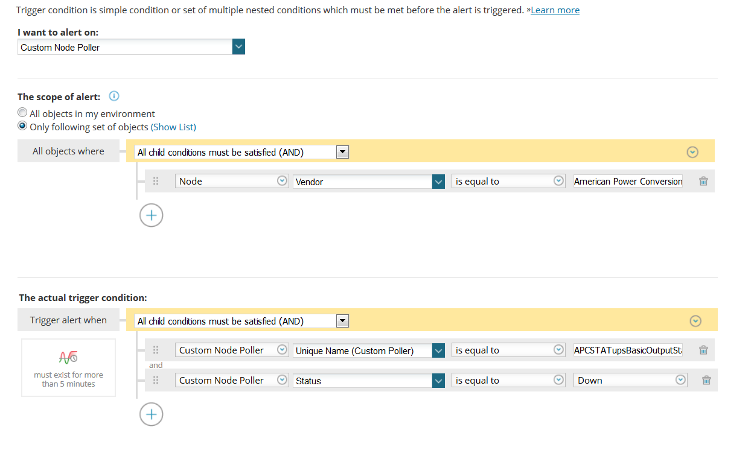The image size is (754, 453).
Task: Click the drag handle on Vendor row
Action: (x=156, y=181)
